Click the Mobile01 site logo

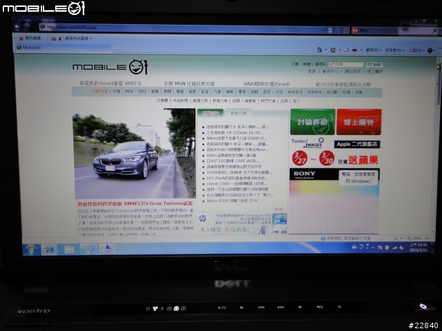[110, 66]
